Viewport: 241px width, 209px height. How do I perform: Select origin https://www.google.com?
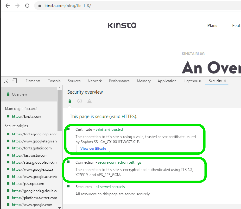(x=32, y=205)
